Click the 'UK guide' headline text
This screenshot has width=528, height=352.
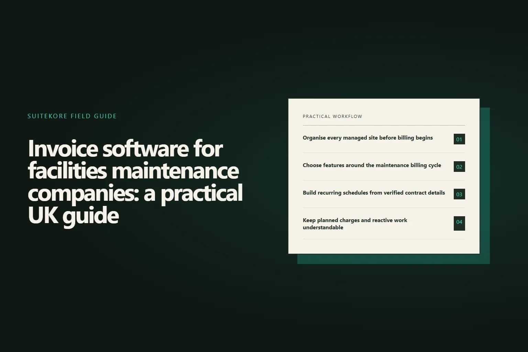tap(74, 216)
